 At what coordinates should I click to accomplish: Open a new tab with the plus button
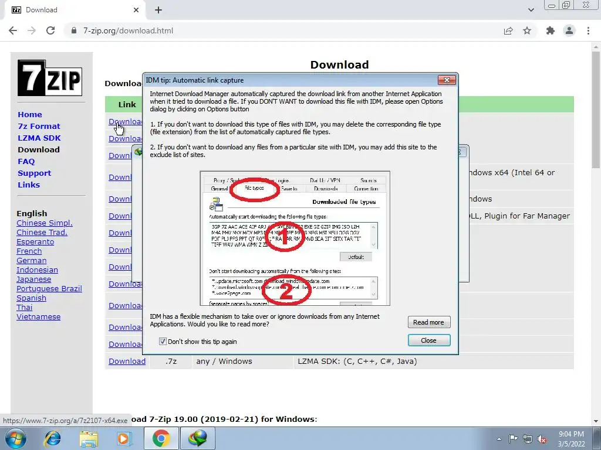click(x=158, y=10)
